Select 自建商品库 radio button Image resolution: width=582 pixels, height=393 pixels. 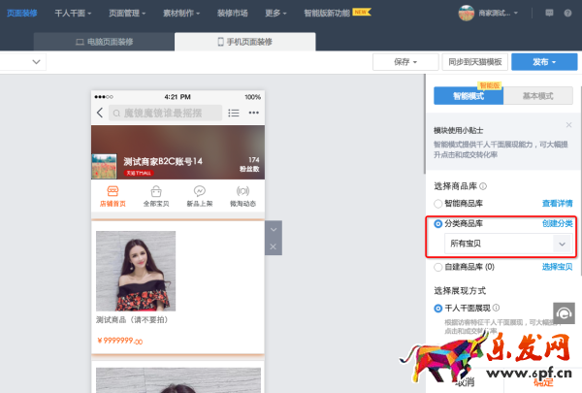pos(438,267)
